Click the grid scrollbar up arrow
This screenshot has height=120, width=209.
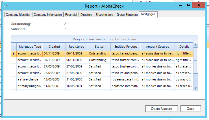[x=195, y=45]
